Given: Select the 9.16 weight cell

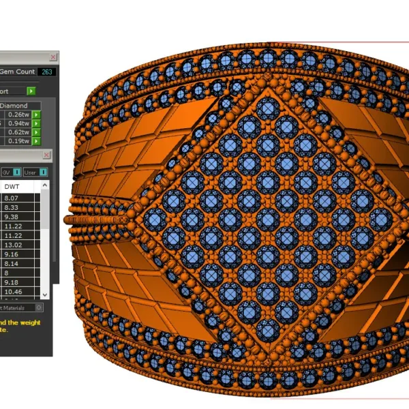Looking at the screenshot, I should 18,254.
